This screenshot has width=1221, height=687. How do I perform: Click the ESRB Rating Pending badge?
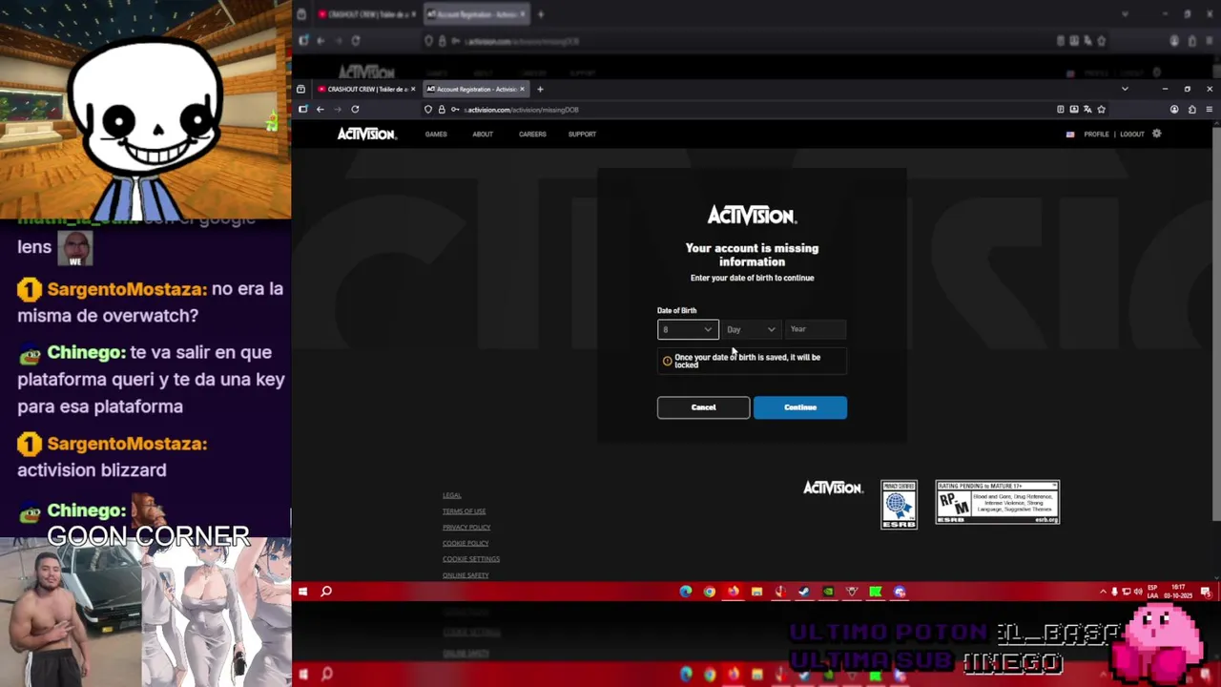coord(998,502)
